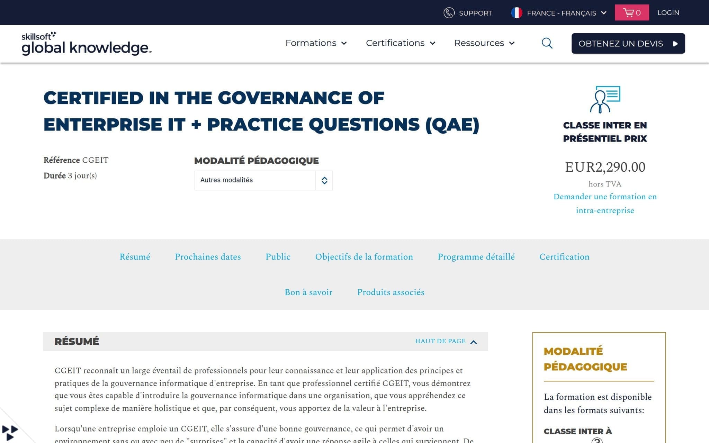Click the search magnifier icon
Screen dimensions: 709x443
[x=547, y=43]
